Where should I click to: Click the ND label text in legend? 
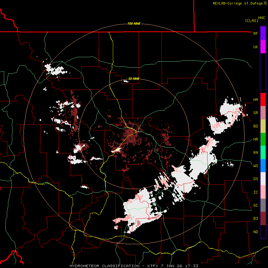(255, 232)
